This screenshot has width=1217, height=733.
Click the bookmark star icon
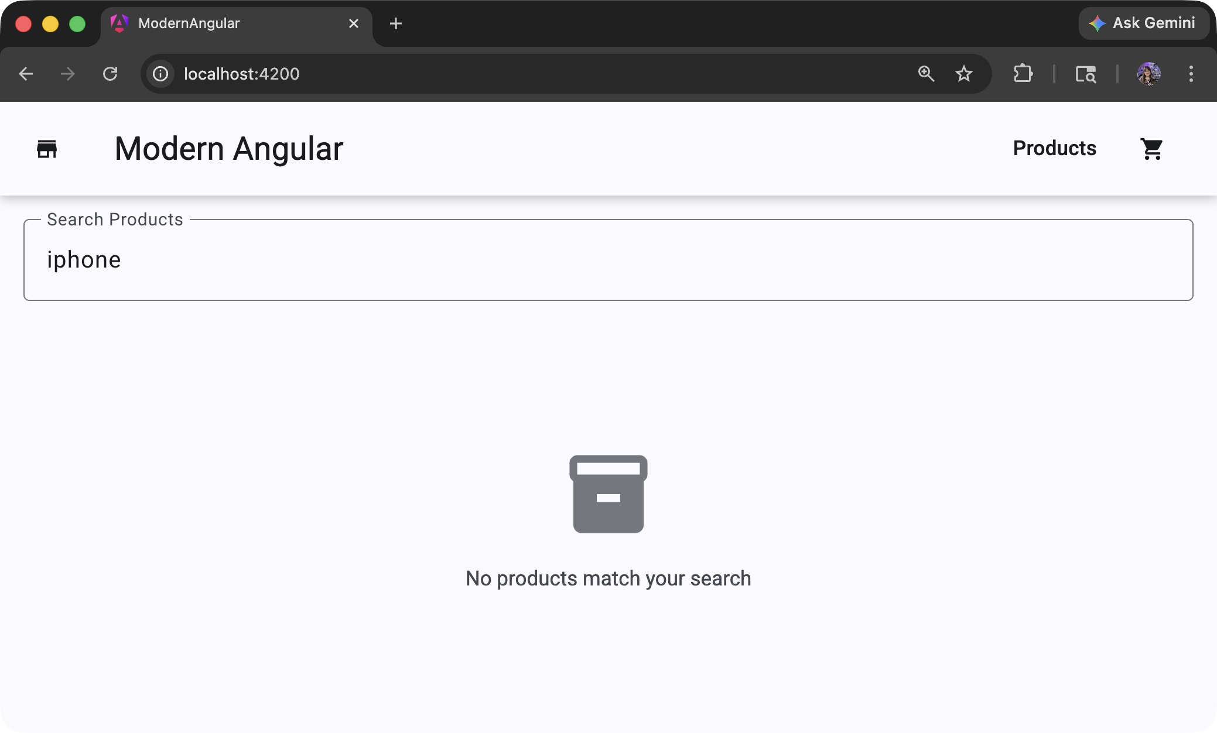click(x=964, y=74)
